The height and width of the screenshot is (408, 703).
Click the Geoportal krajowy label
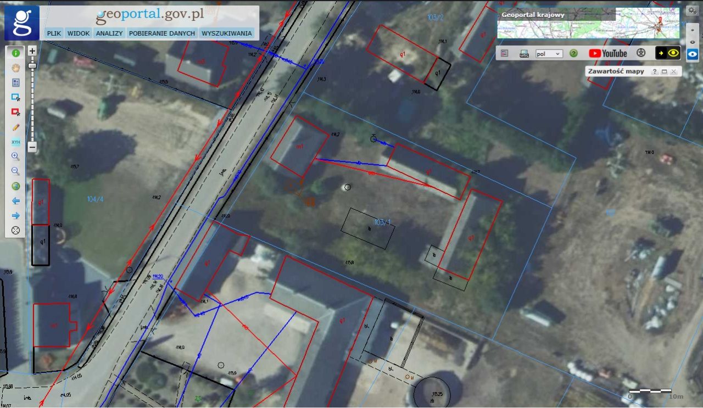tap(533, 15)
